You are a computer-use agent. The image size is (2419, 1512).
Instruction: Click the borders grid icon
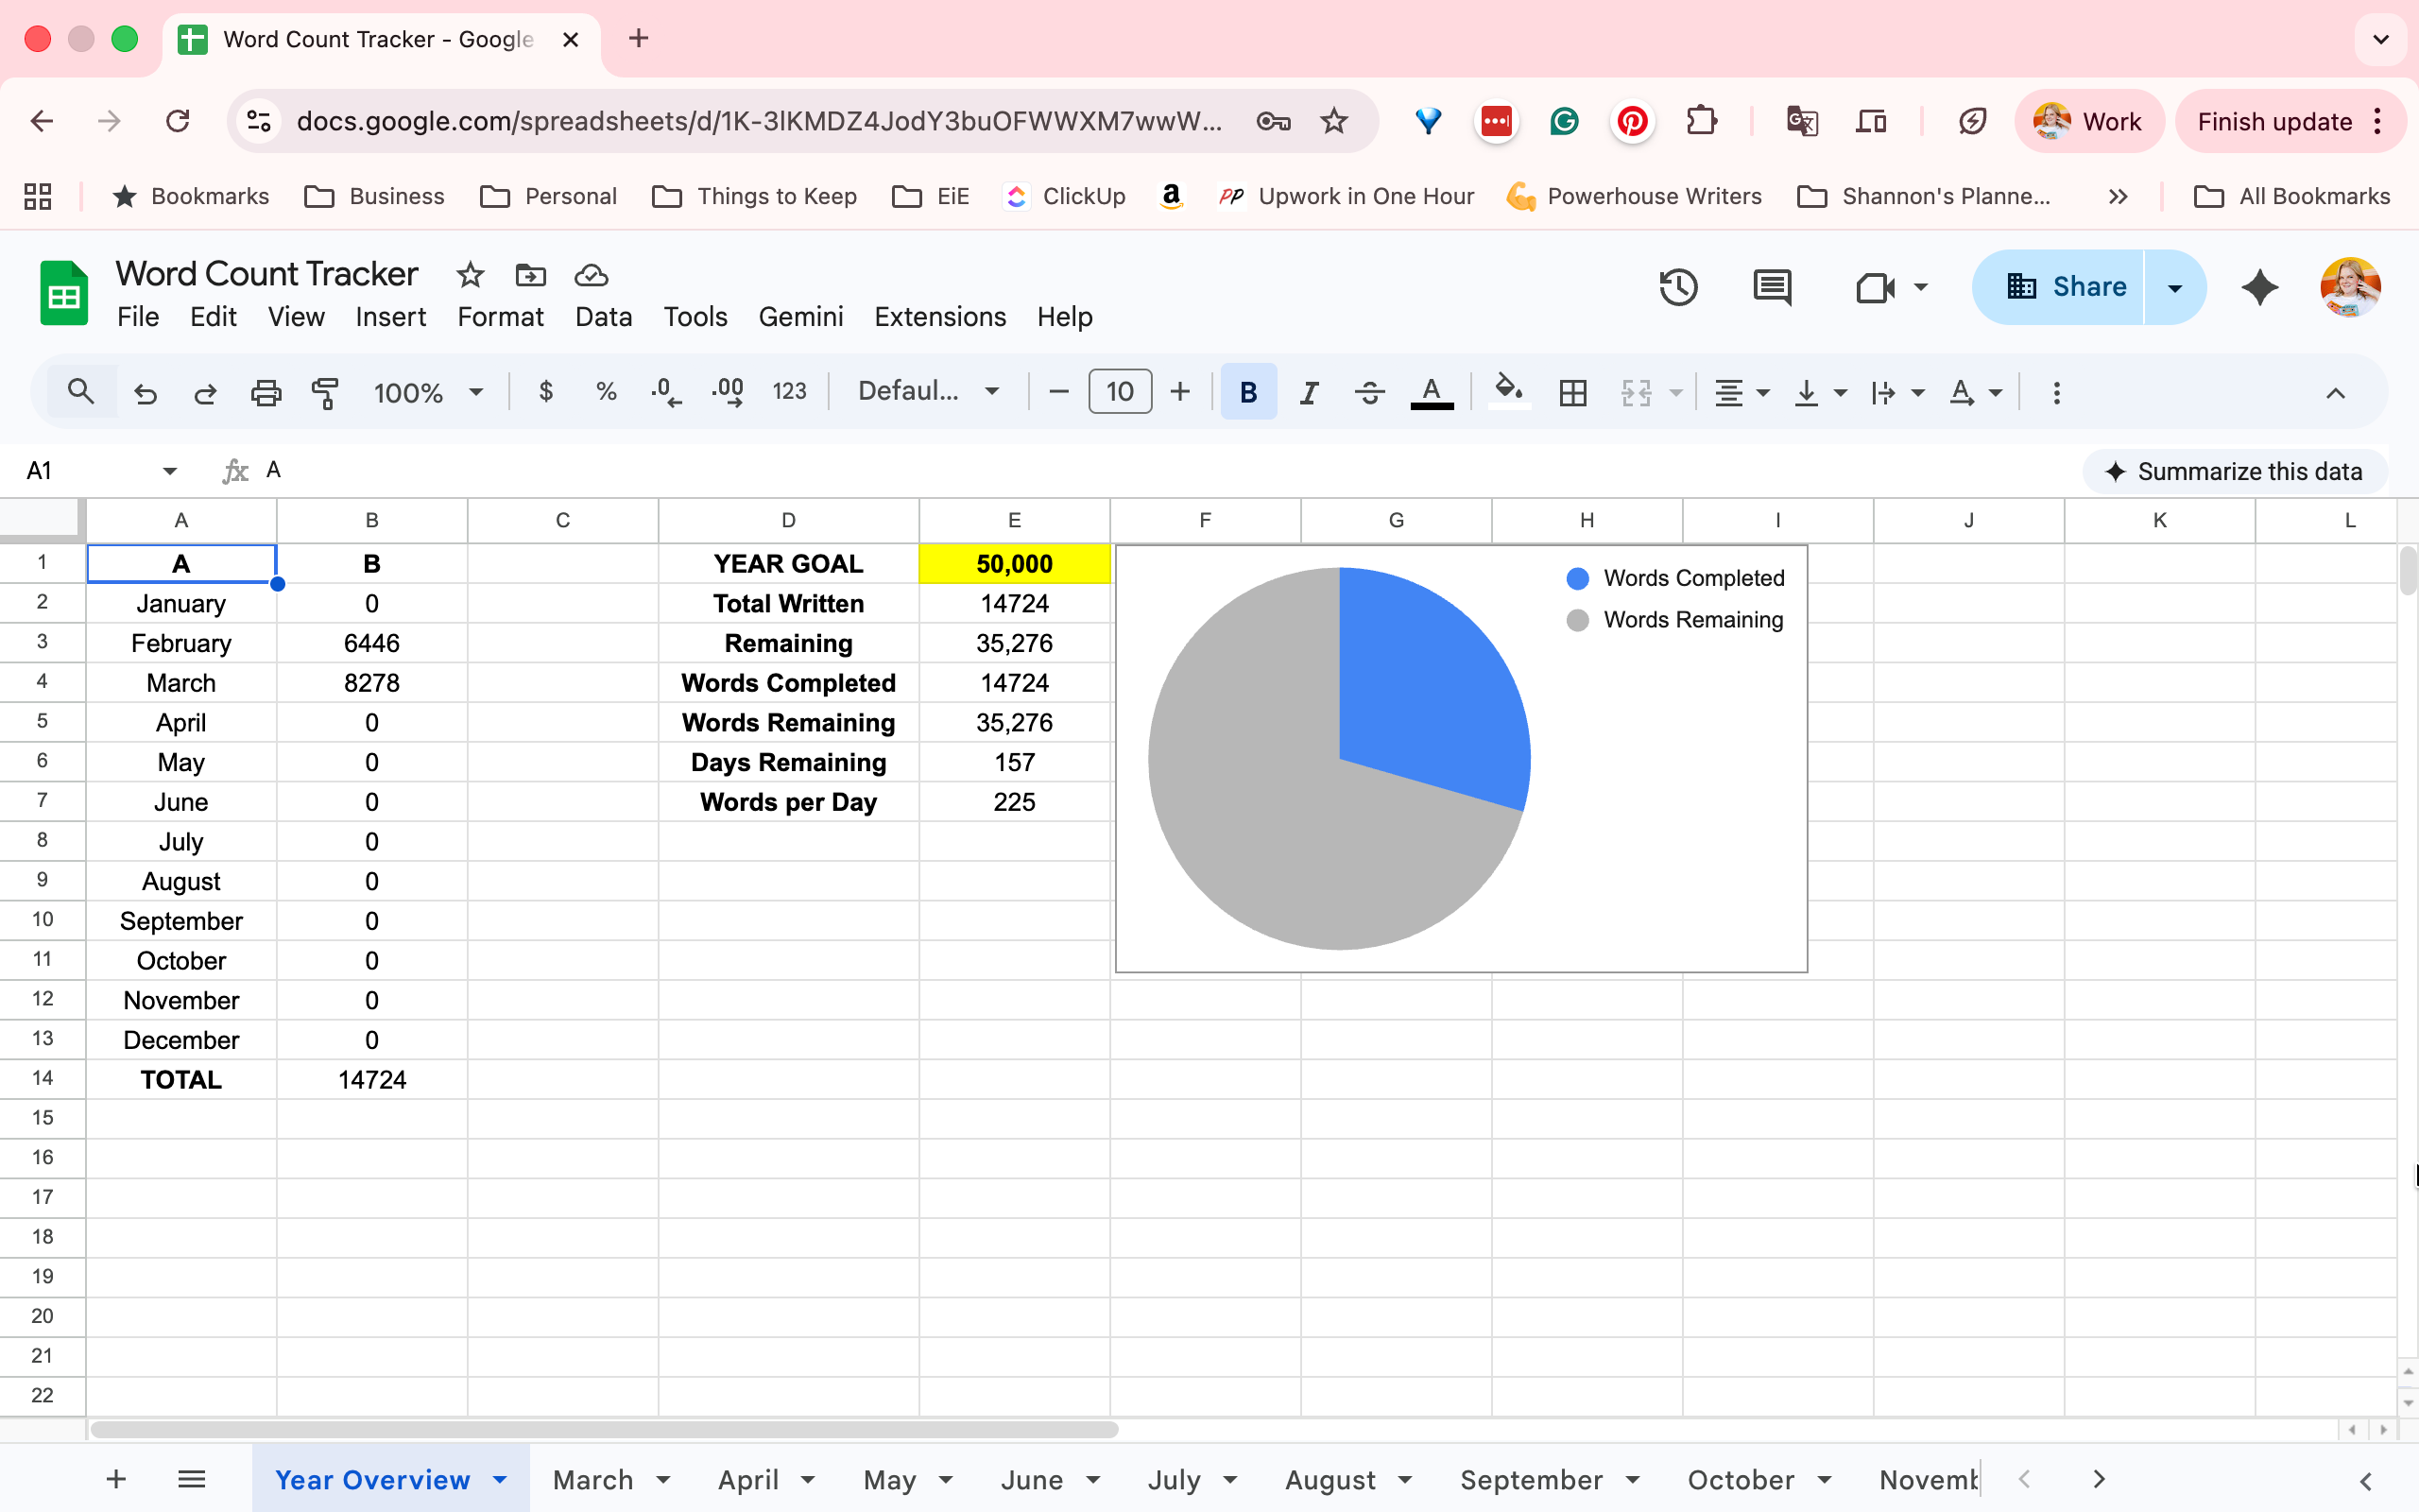click(x=1572, y=392)
